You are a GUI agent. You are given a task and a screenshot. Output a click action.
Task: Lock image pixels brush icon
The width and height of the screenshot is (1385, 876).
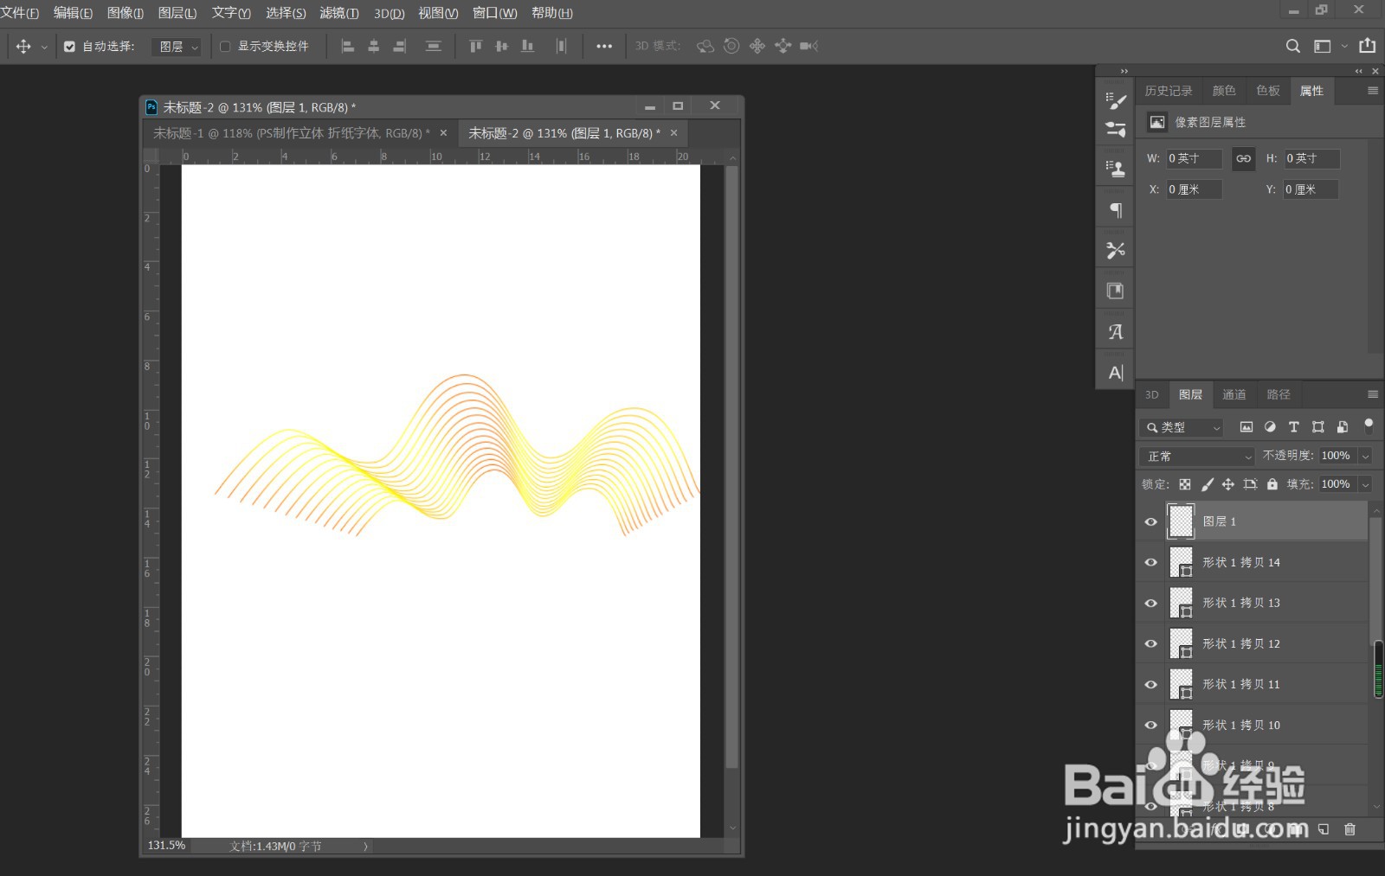[x=1207, y=484]
